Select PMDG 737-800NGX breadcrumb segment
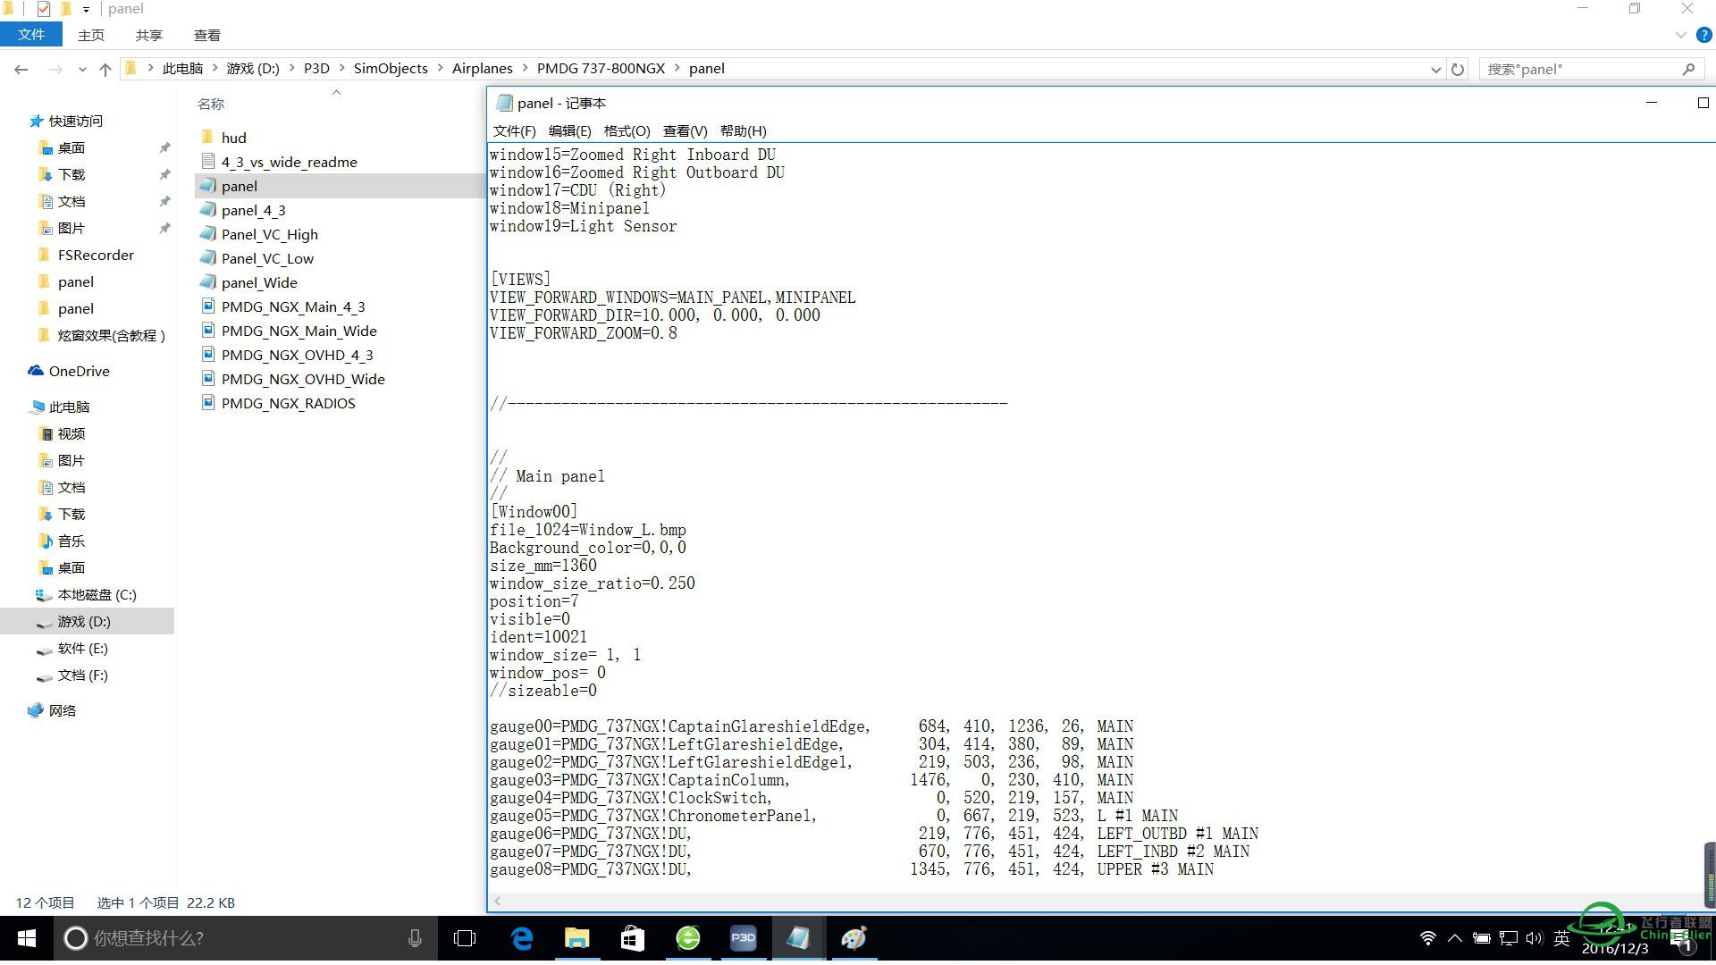Image resolution: width=1716 pixels, height=965 pixels. pos(601,69)
